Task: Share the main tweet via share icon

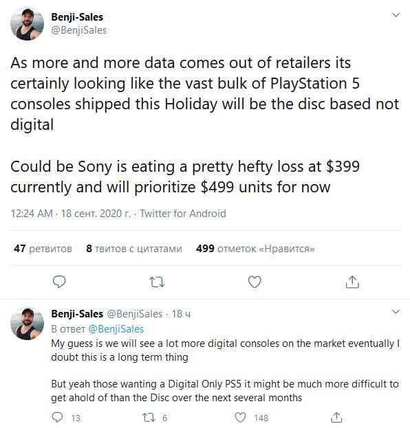Action: [x=352, y=282]
